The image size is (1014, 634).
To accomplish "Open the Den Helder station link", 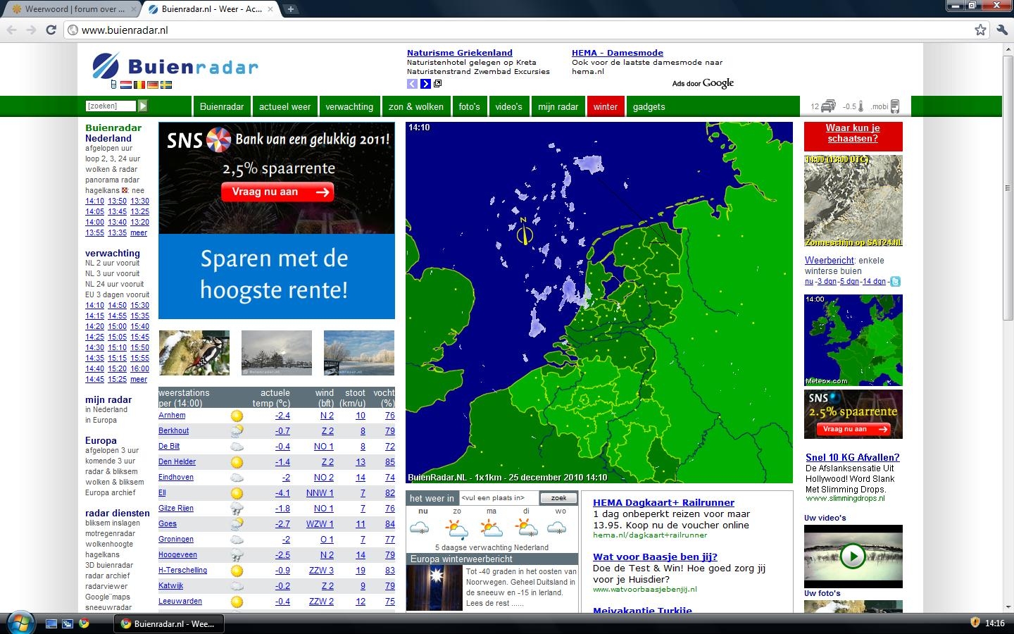I will (177, 462).
